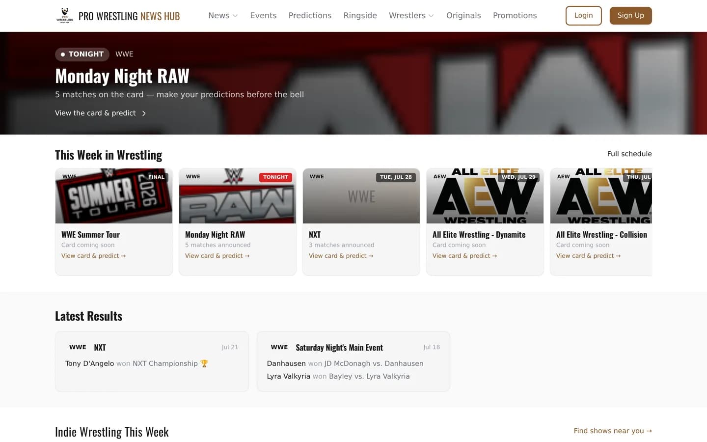Screen dimensions: 707x442
Task: Open the Saturday Night's Main Event result title
Action: 339,347
